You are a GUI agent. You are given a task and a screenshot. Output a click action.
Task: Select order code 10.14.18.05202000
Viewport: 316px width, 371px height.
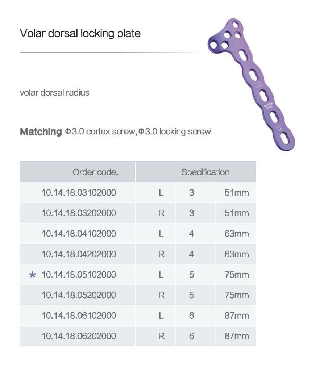click(79, 295)
